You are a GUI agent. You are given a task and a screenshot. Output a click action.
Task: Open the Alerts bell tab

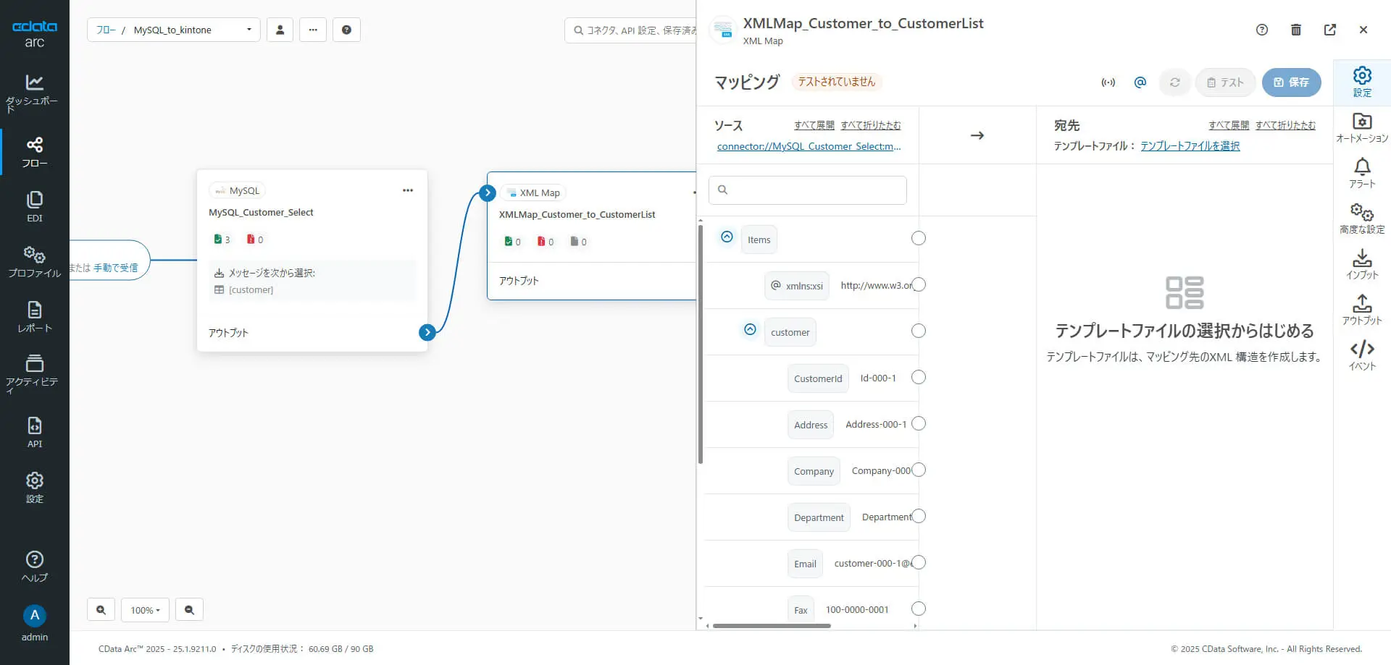pos(1362,174)
